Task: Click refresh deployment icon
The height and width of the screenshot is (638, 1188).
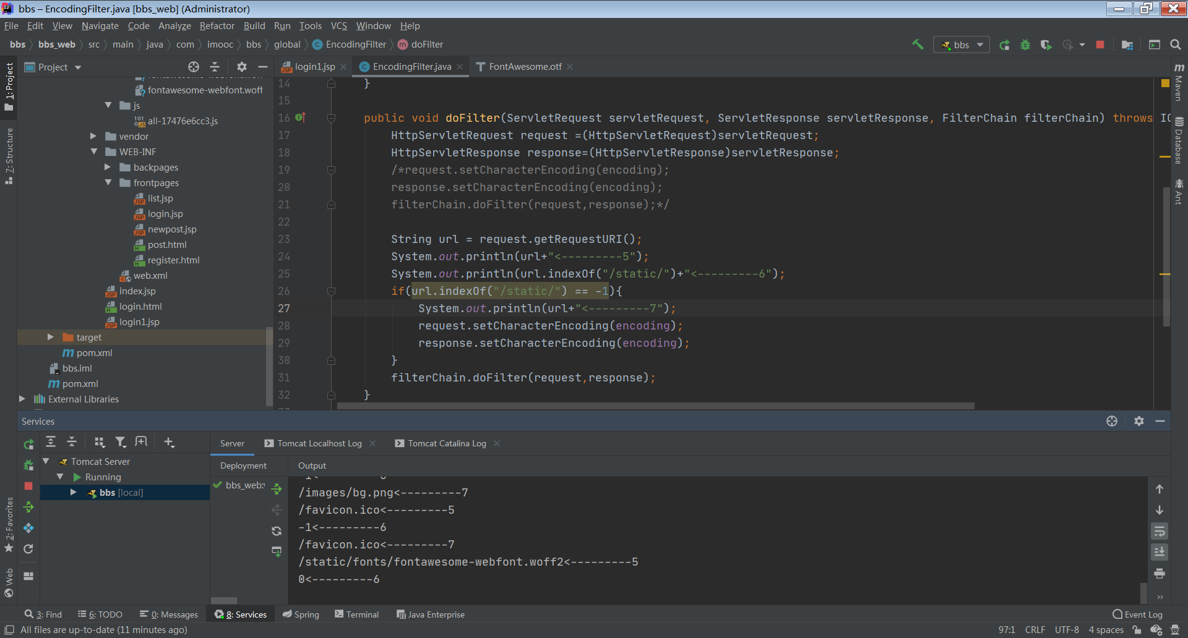Action: (x=277, y=530)
